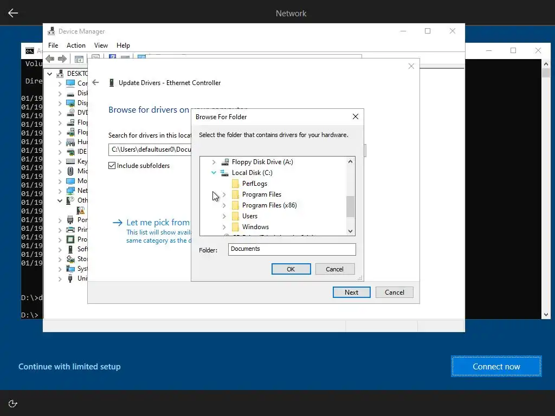Click the back arrow in Update Drivers dialog
The width and height of the screenshot is (555, 416).
coord(95,82)
